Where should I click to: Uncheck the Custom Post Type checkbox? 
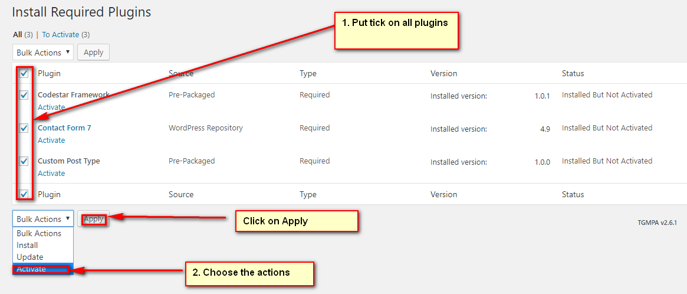coord(24,161)
